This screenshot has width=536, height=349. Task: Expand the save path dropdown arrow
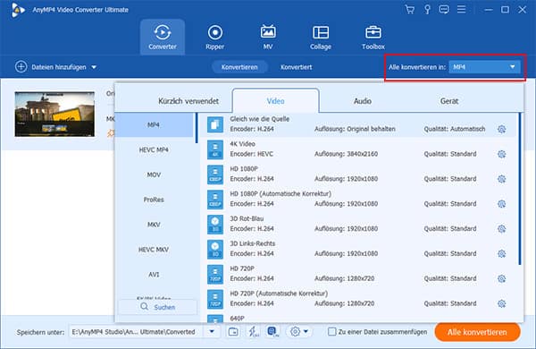212,331
